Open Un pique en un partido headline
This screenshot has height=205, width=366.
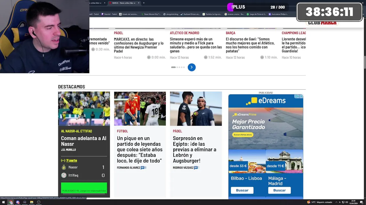coord(140,149)
